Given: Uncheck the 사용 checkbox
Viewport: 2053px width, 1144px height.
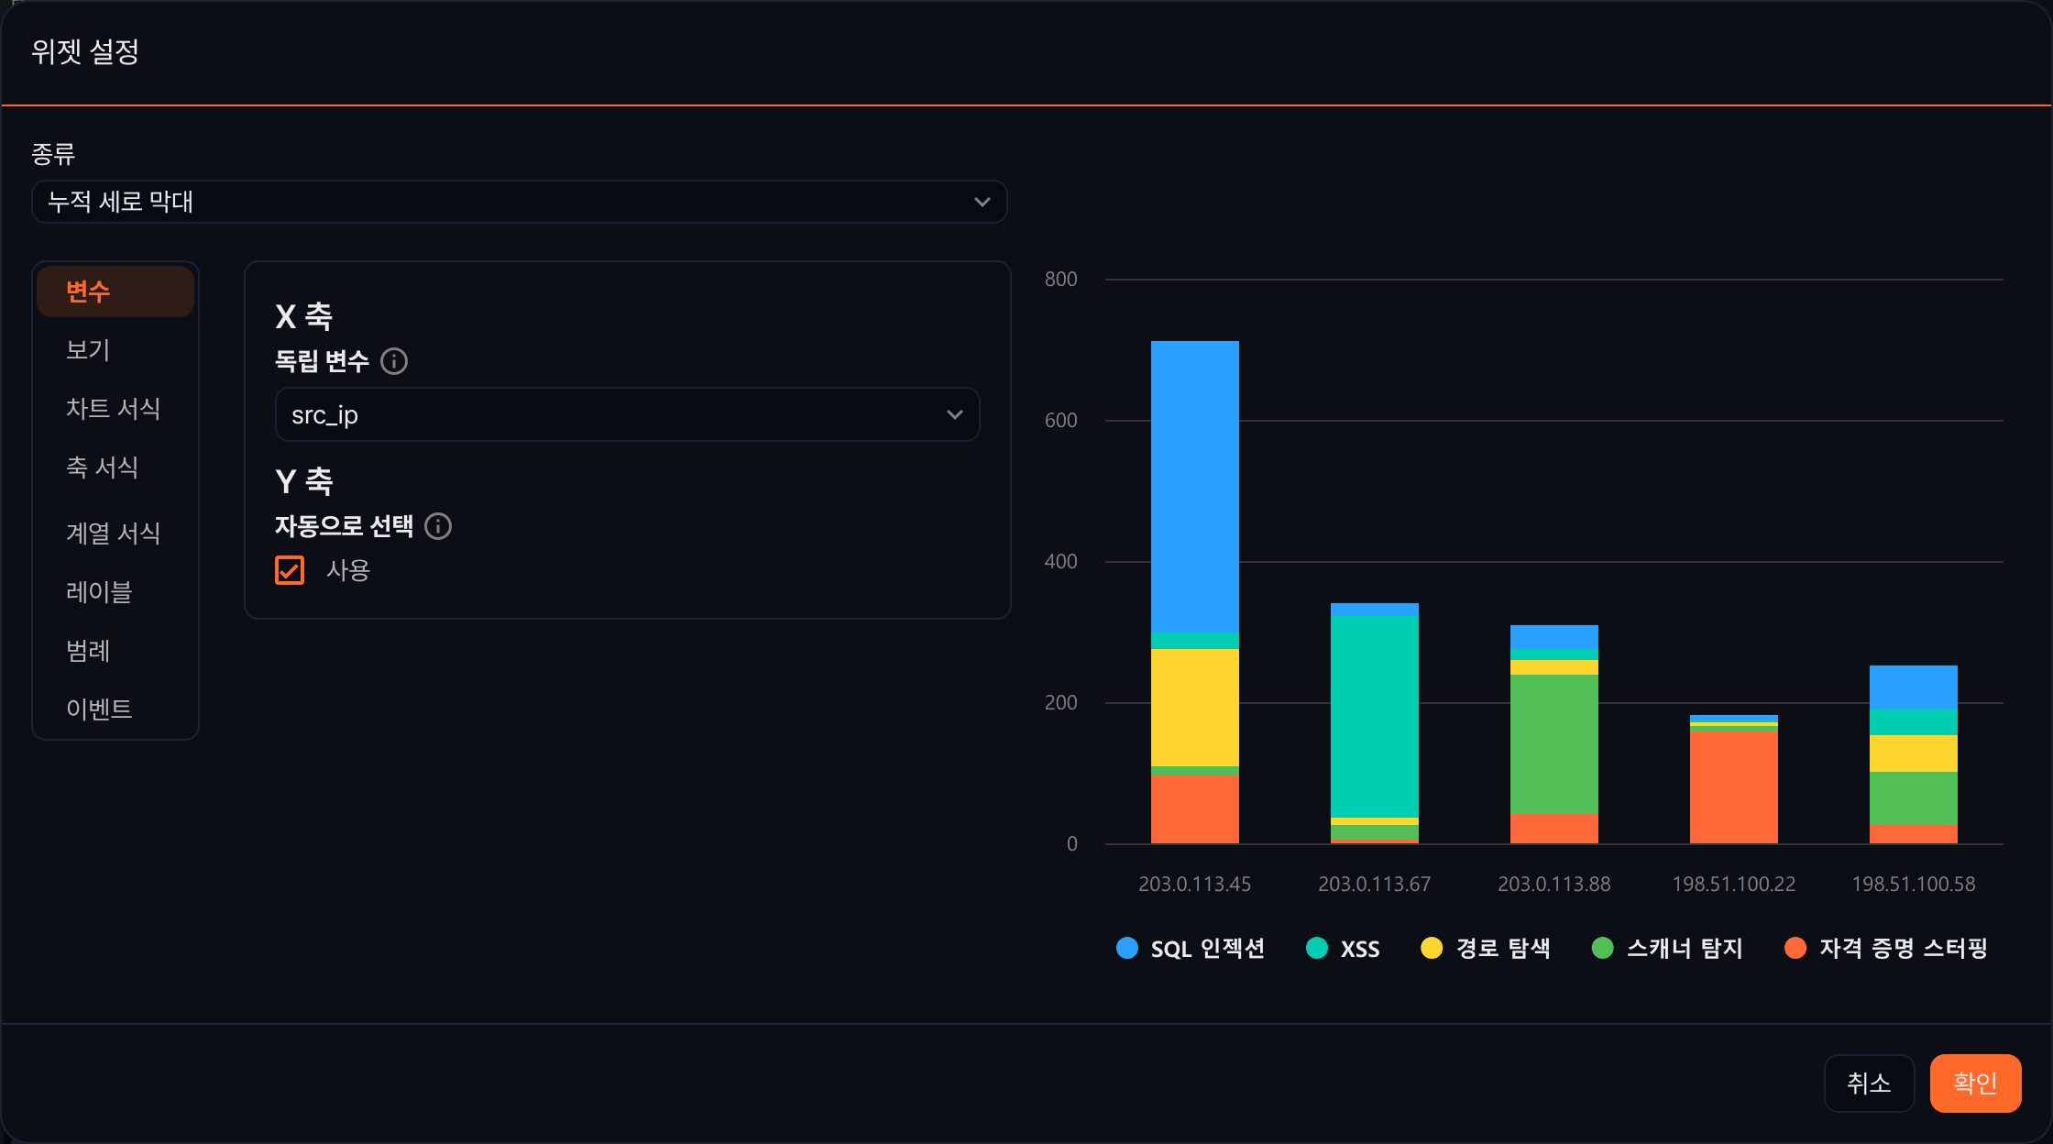Looking at the screenshot, I should [x=290, y=570].
